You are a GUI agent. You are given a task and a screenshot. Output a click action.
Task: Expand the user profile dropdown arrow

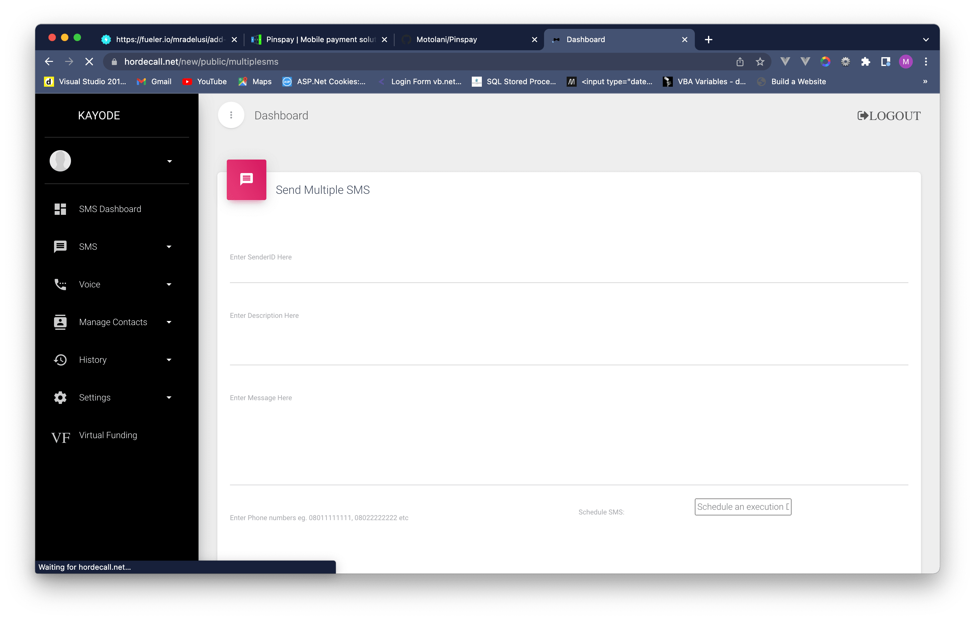pyautogui.click(x=170, y=161)
